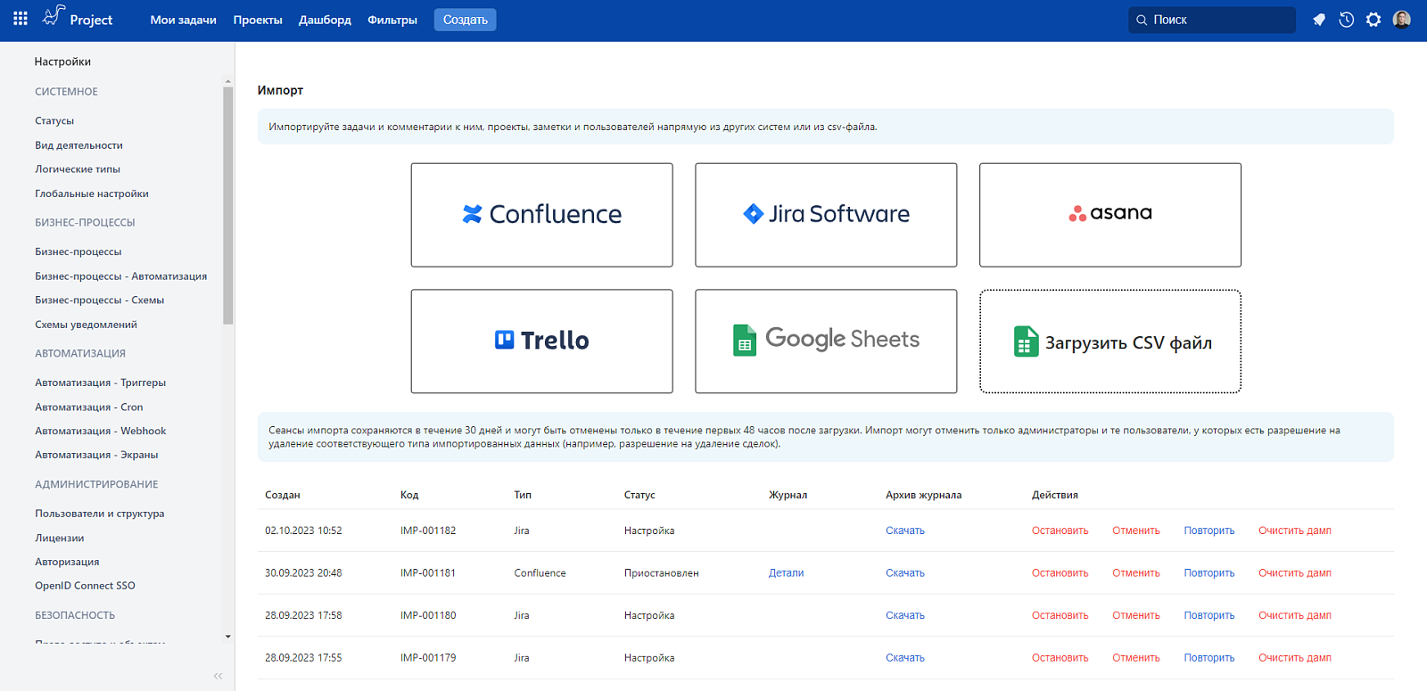1427x691 pixels.
Task: Click Отменить for import IMP-001180
Action: coord(1136,615)
